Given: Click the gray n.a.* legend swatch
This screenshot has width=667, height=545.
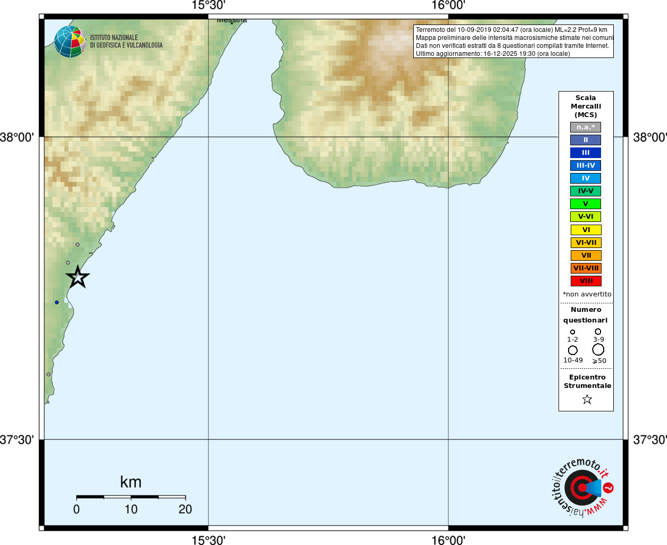Looking at the screenshot, I should pos(586,127).
